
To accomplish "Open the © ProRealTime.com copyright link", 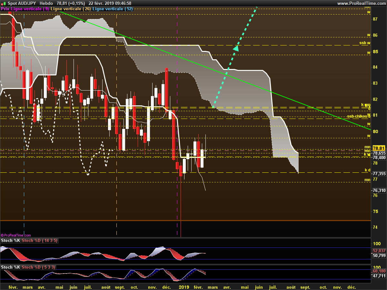I will coord(16,236).
